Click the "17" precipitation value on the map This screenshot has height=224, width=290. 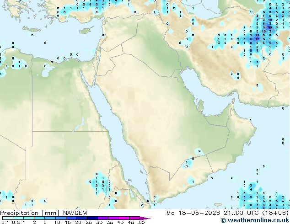click(257, 39)
